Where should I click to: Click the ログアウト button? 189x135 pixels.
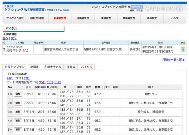coord(137,7)
